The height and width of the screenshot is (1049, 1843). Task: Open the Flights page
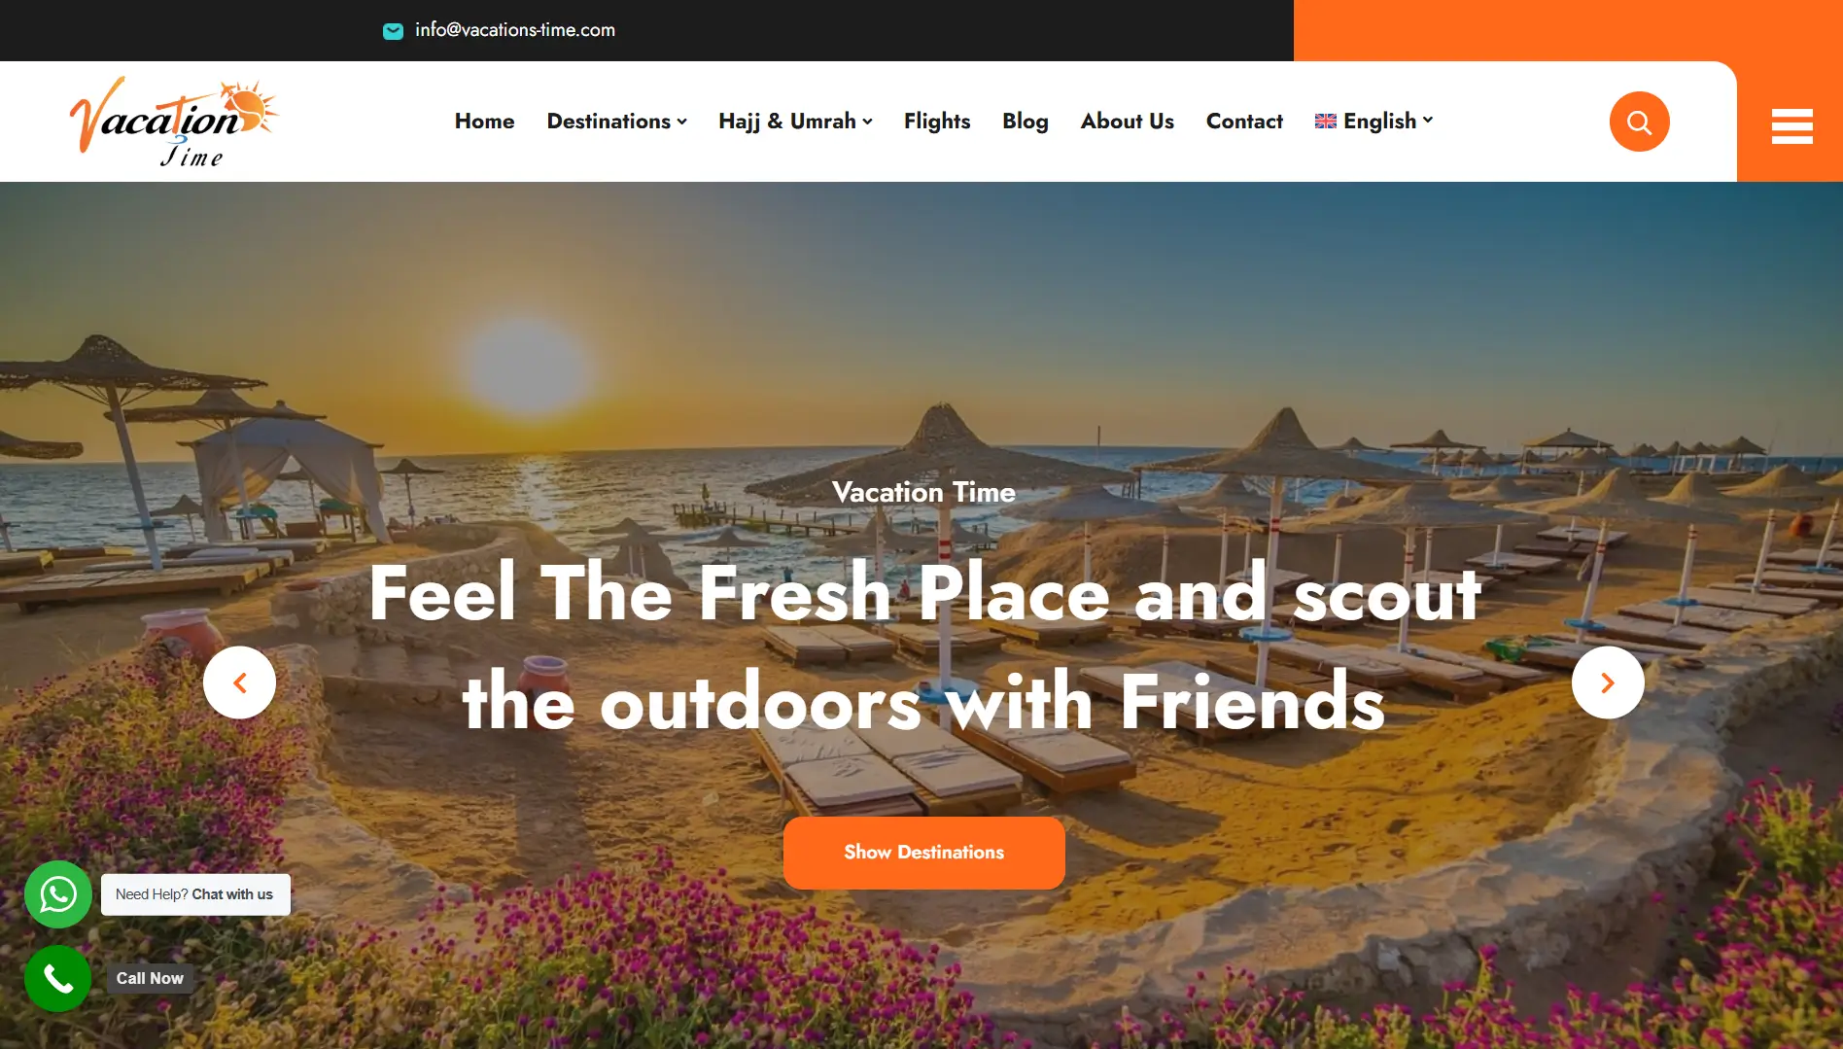937,122
